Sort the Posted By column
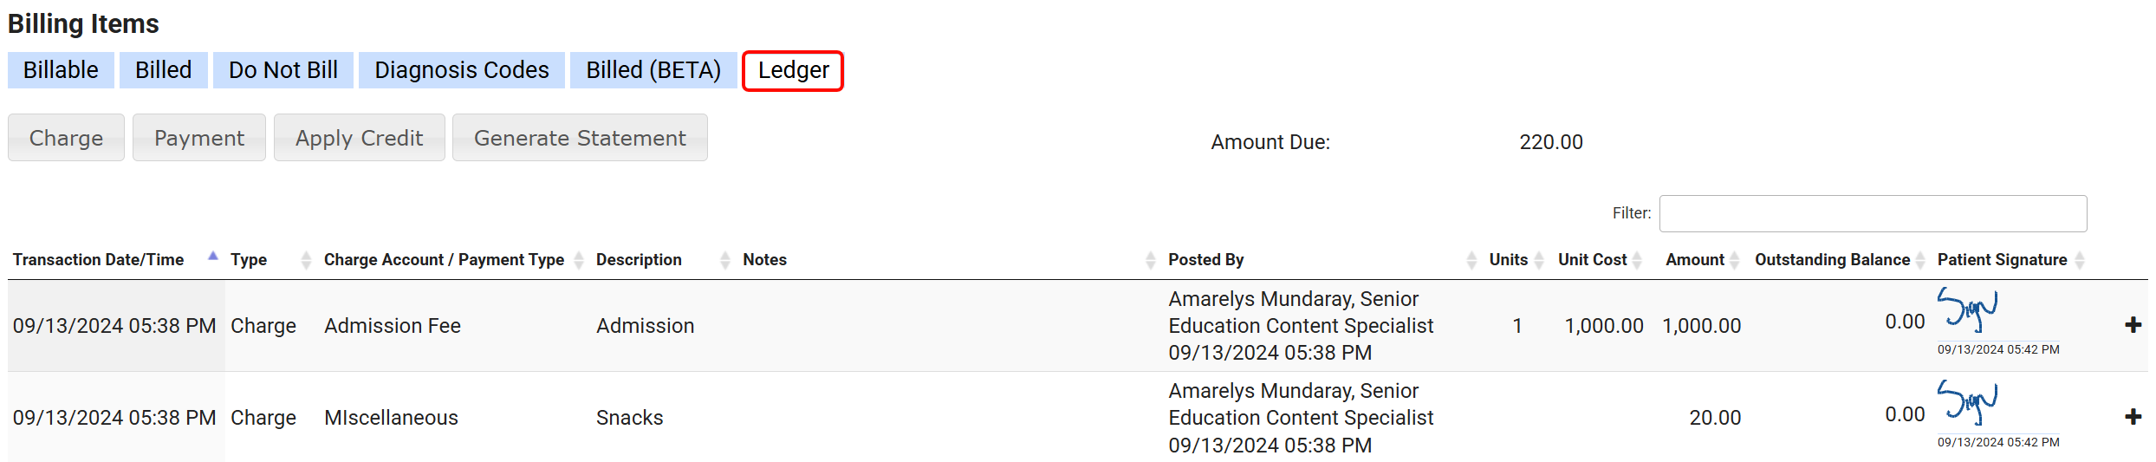This screenshot has width=2156, height=462. pyautogui.click(x=1471, y=260)
